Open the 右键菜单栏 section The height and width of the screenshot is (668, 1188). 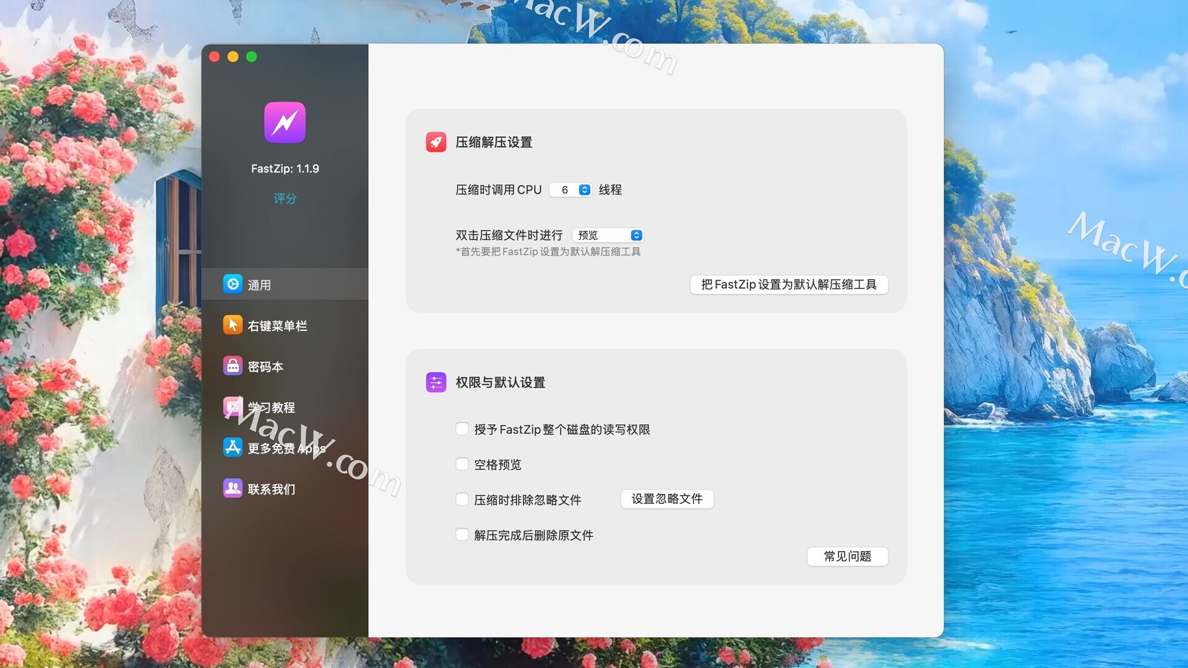tap(285, 325)
